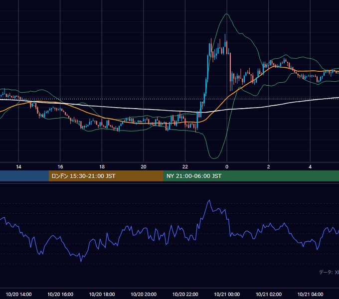Viewport: 339px width, 299px height.
Task: Click the lower Bollinger band trough before midnight
Action: [x=214, y=158]
